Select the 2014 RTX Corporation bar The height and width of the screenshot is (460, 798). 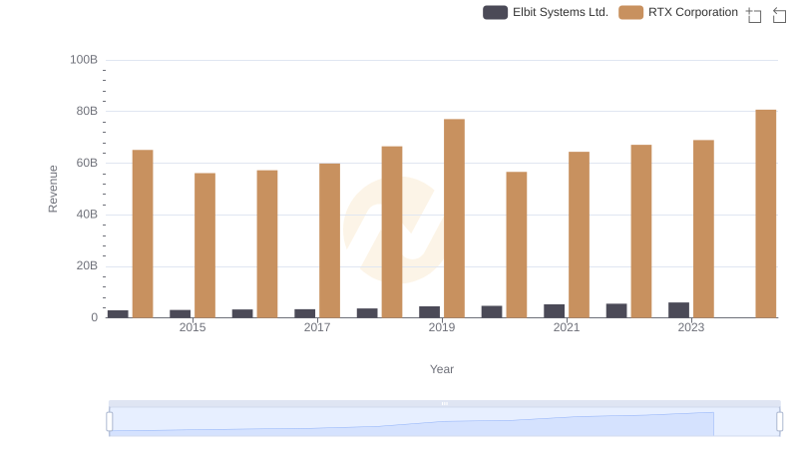(143, 234)
